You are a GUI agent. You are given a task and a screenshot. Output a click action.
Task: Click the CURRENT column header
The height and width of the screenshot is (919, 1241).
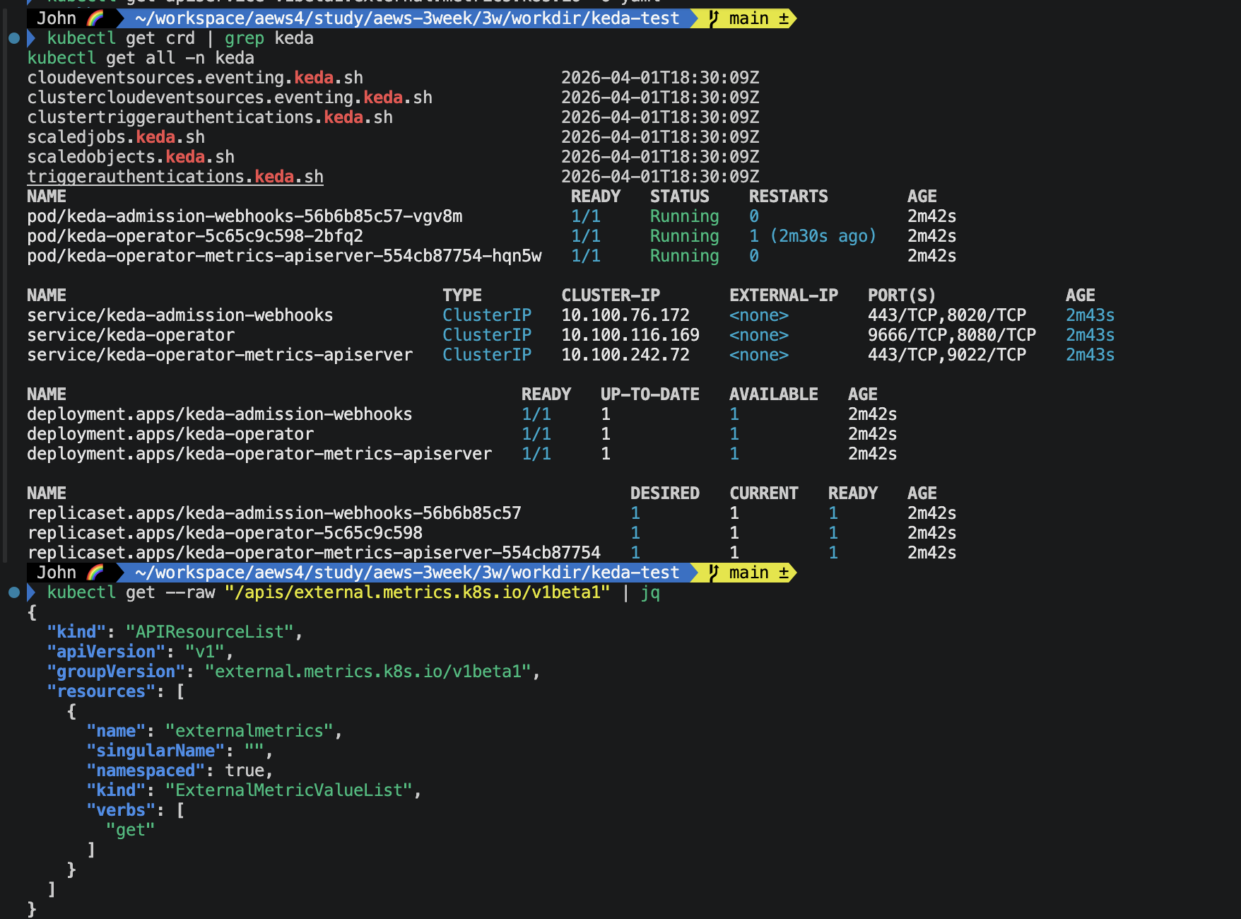click(x=764, y=493)
